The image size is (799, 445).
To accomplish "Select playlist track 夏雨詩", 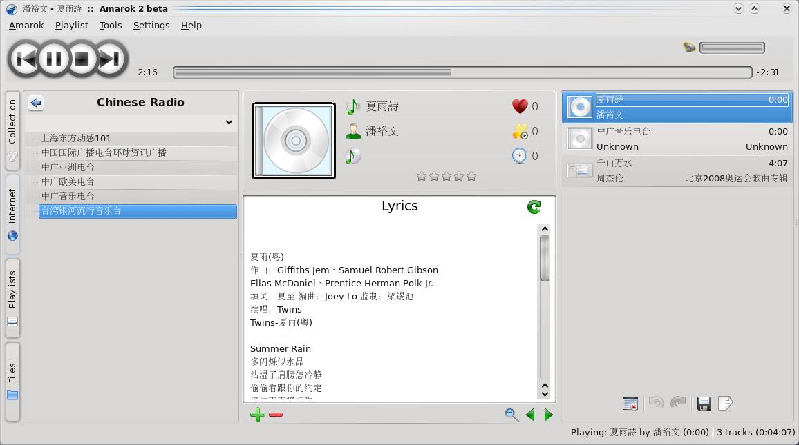I will [677, 108].
